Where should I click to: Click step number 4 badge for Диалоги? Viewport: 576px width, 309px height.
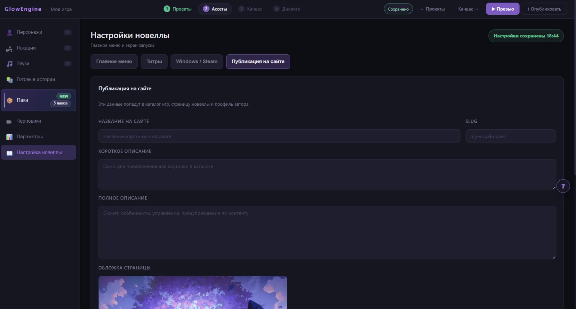tap(276, 9)
